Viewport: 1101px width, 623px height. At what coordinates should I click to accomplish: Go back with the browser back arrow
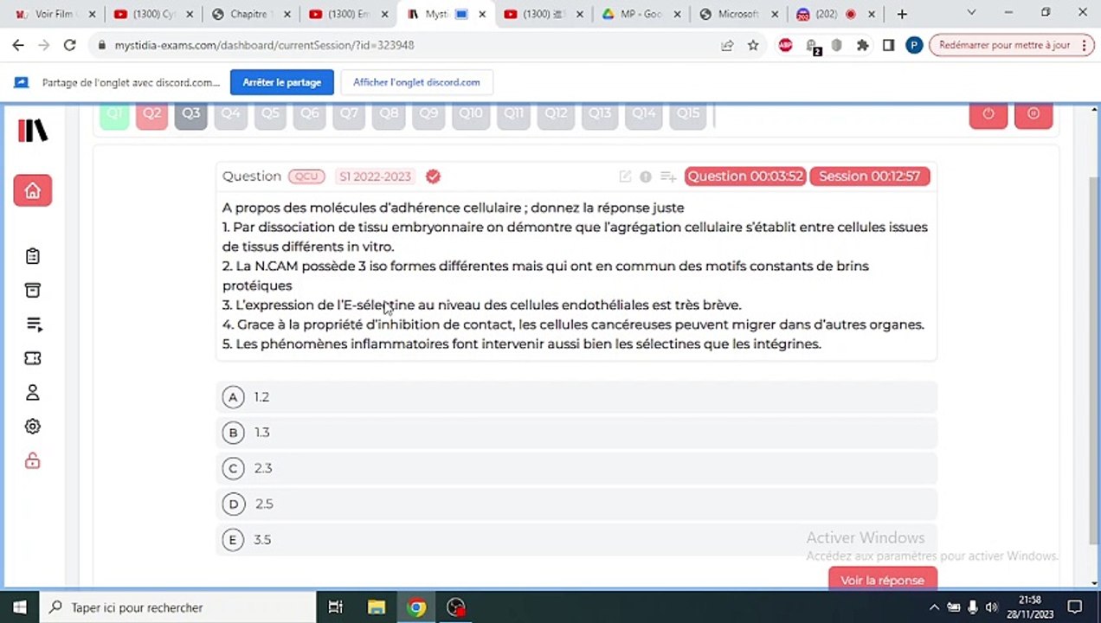pyautogui.click(x=19, y=45)
